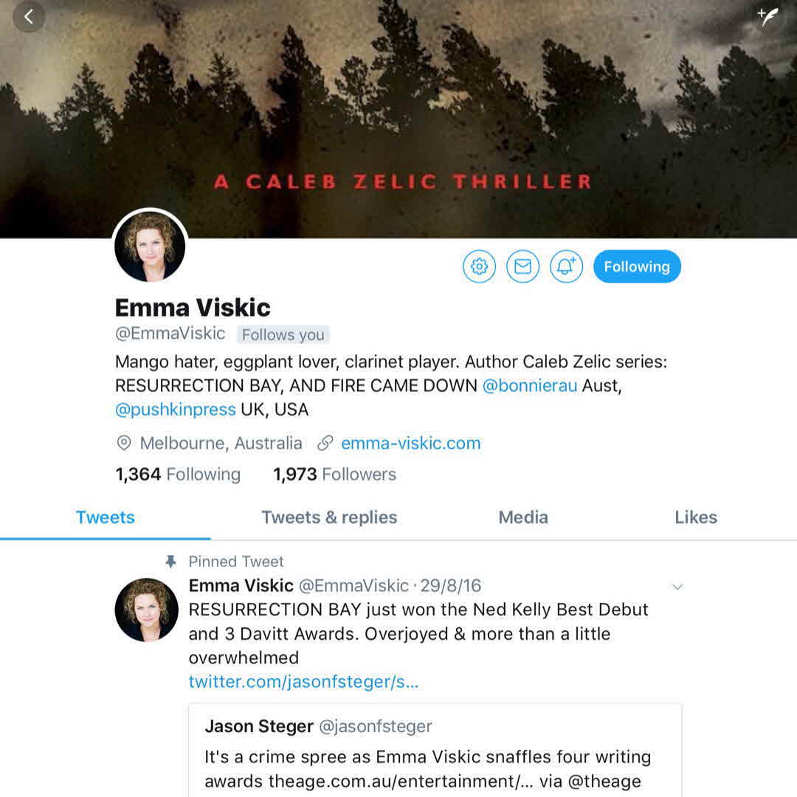Open the @bonnierau mention link
The width and height of the screenshot is (797, 797).
tap(530, 386)
